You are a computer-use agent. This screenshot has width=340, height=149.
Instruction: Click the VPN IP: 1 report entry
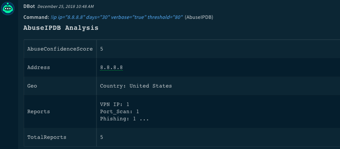(115, 104)
